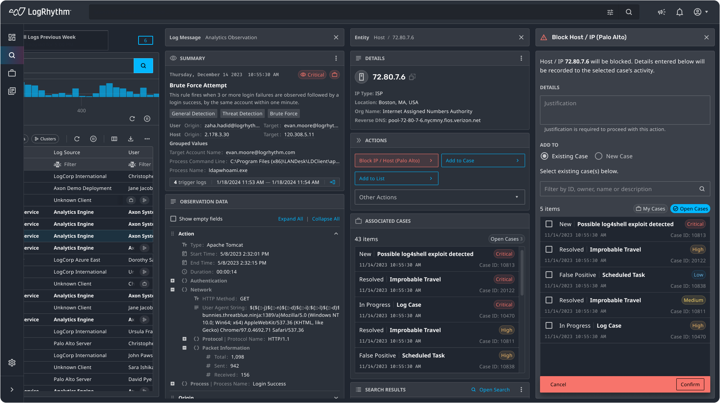This screenshot has height=403, width=720.
Task: Click Add to List action button
Action: (396, 178)
